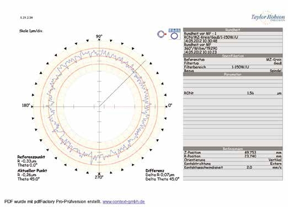288x207 pixels.
Task: Click the Parameter section header
Action: [233, 74]
